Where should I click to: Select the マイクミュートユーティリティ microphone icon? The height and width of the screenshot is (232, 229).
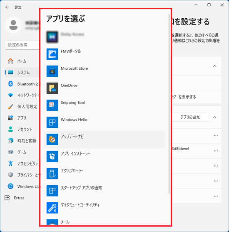(x=52, y=208)
